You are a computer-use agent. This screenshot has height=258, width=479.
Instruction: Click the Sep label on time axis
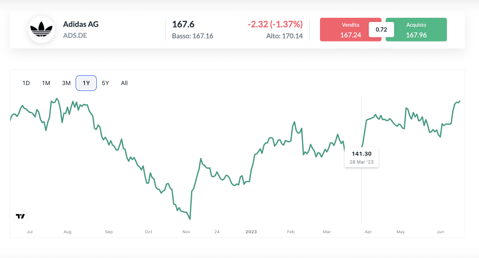(x=109, y=232)
